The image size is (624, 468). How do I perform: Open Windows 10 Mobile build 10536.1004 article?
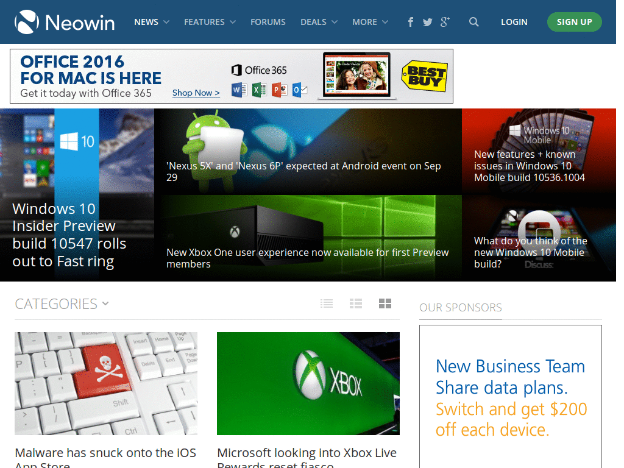pyautogui.click(x=539, y=152)
